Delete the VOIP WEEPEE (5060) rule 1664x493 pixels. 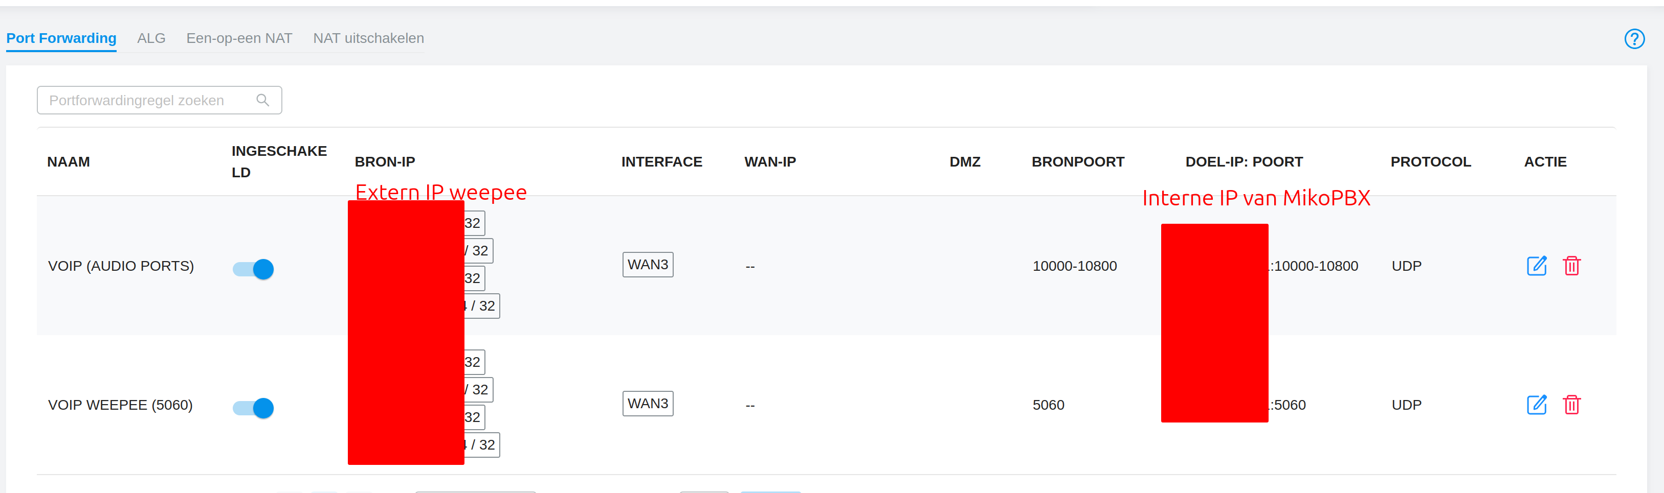pos(1571,405)
